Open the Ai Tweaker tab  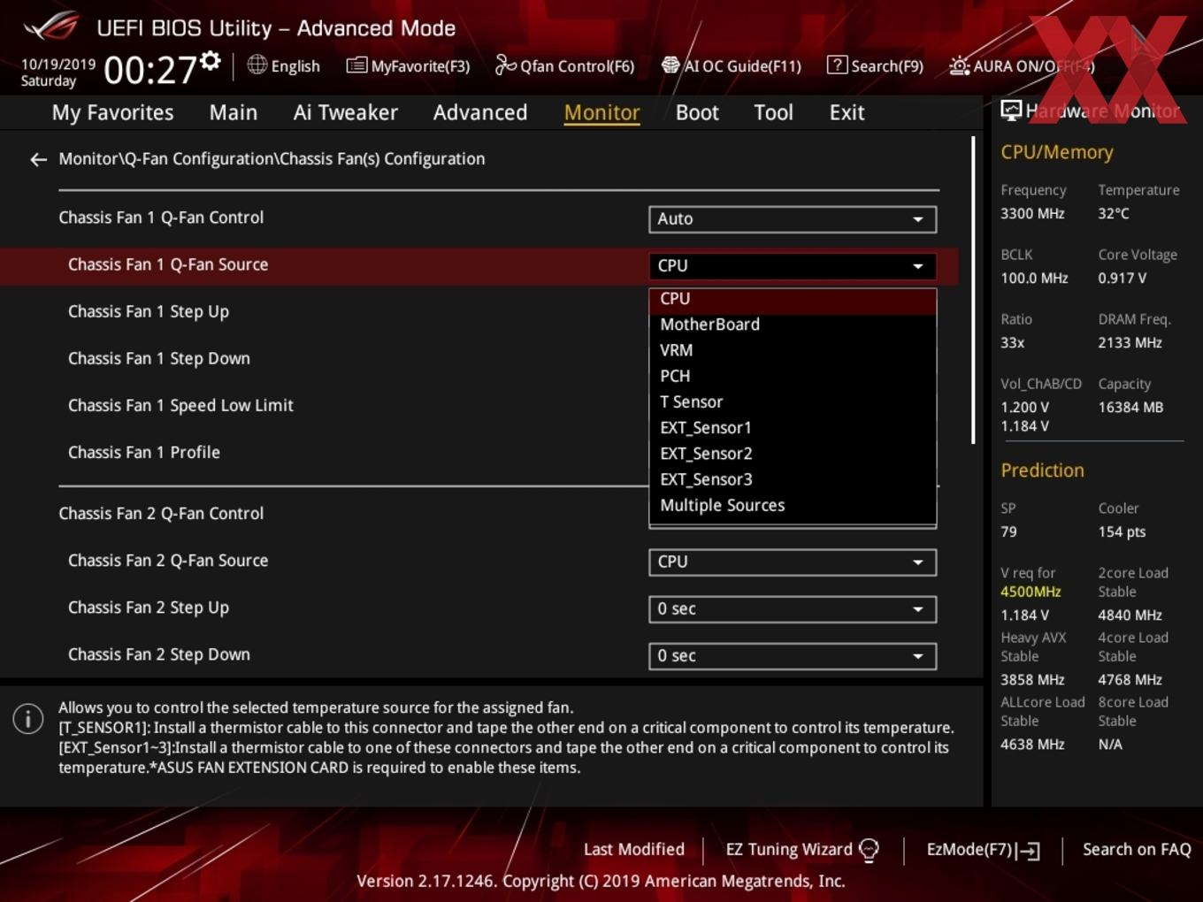pos(346,112)
